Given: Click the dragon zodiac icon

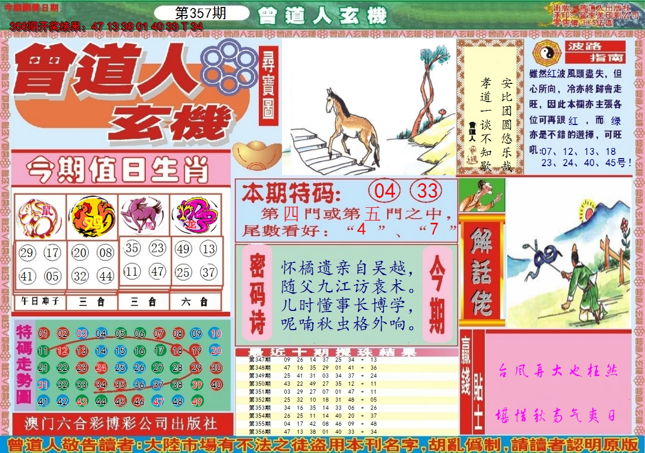Looking at the screenshot, I should [x=195, y=216].
